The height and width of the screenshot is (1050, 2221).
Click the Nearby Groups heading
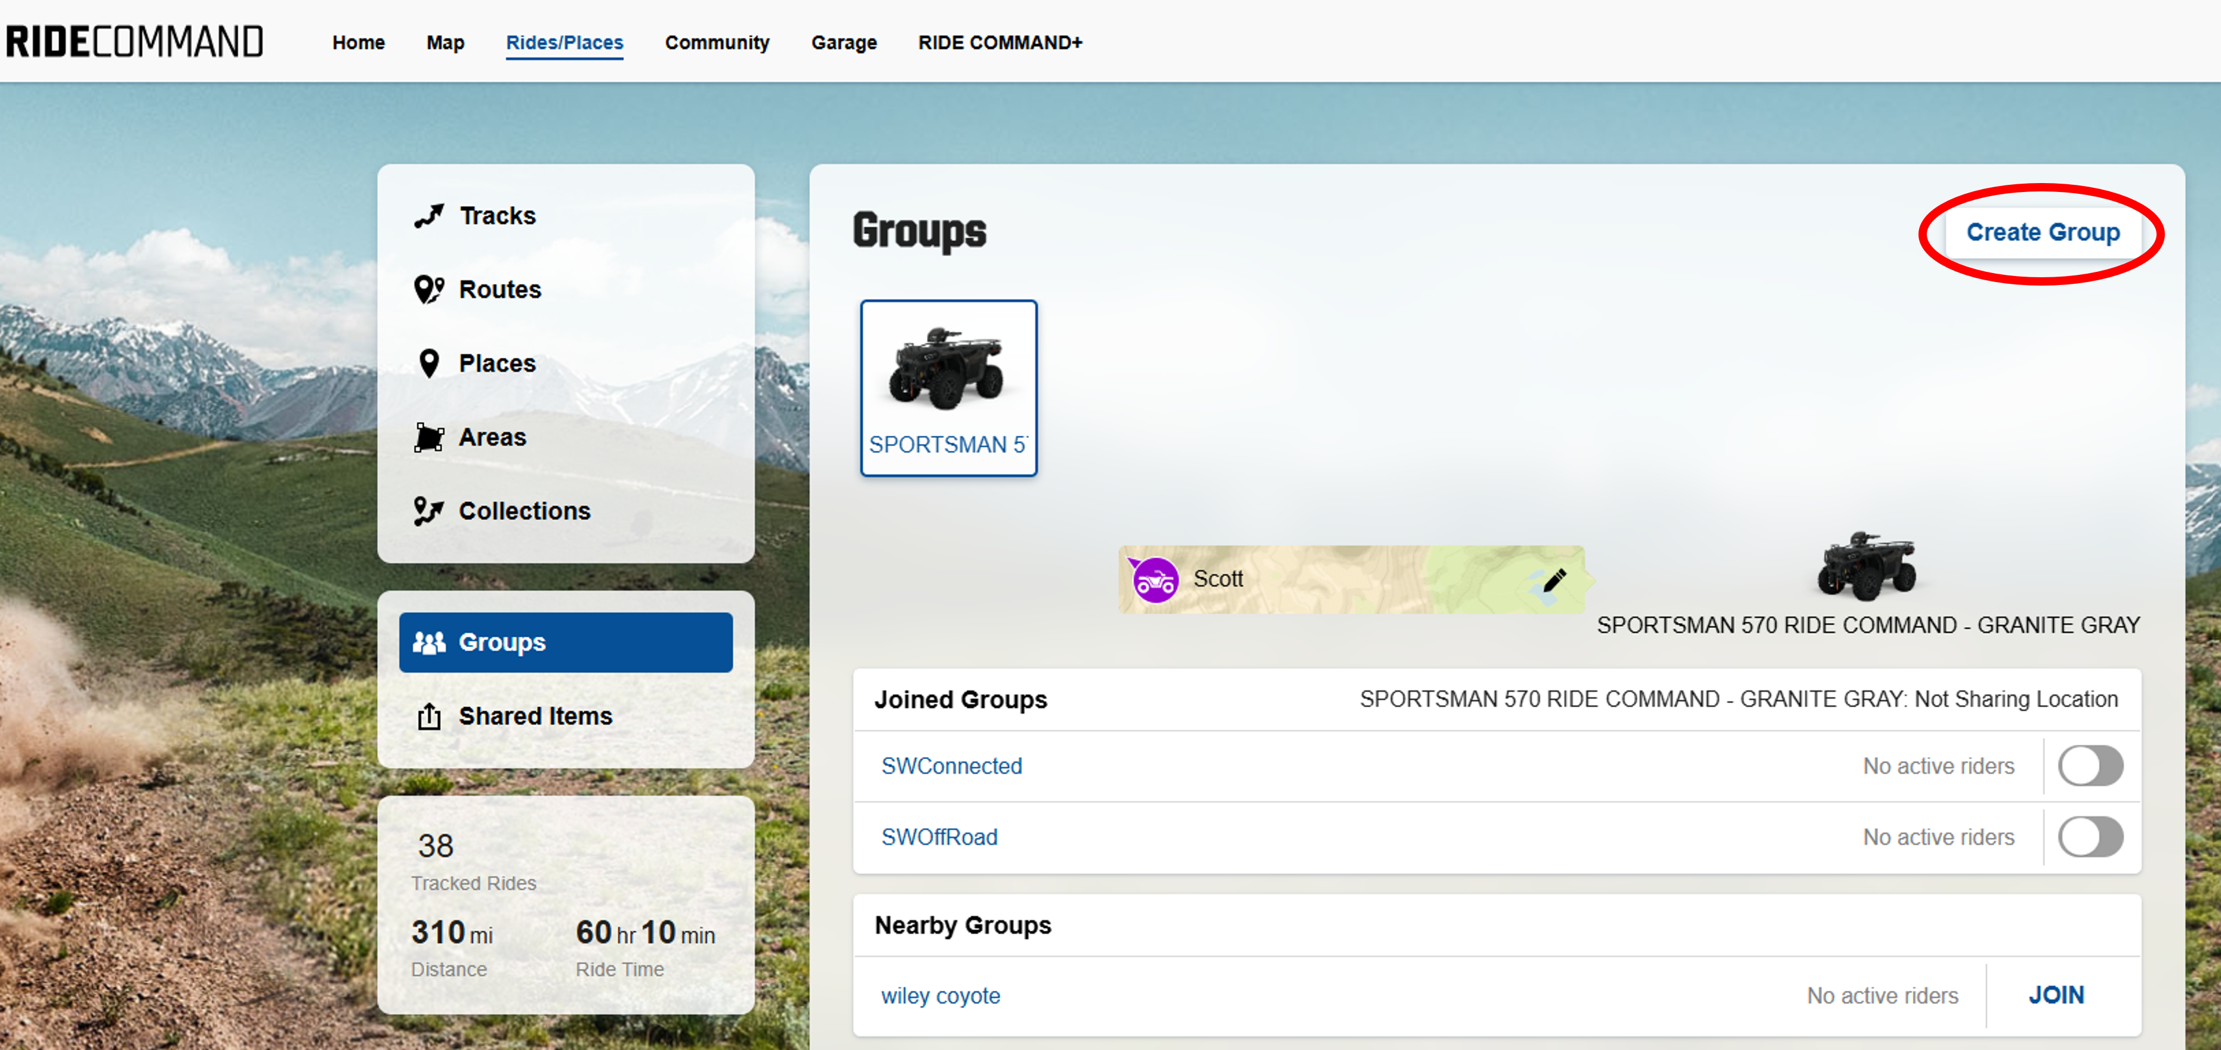963,925
